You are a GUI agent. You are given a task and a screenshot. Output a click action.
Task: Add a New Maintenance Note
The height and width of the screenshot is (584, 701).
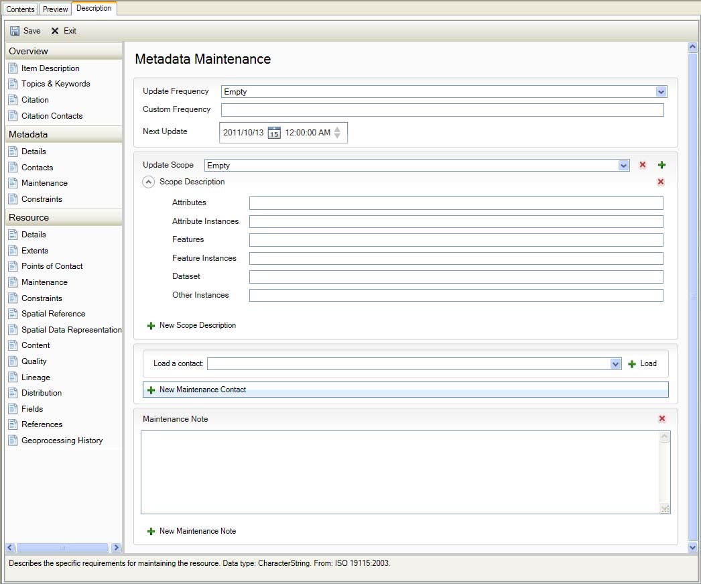[x=197, y=531]
